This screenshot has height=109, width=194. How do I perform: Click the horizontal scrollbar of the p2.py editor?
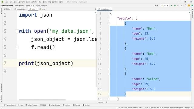(x=42, y=100)
